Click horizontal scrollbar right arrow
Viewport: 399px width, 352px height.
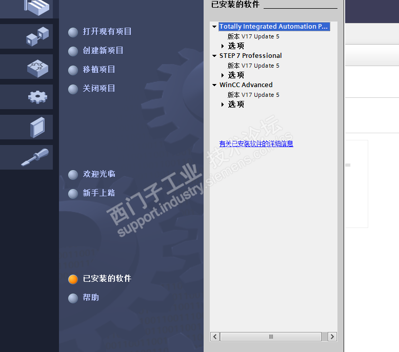[x=332, y=337]
